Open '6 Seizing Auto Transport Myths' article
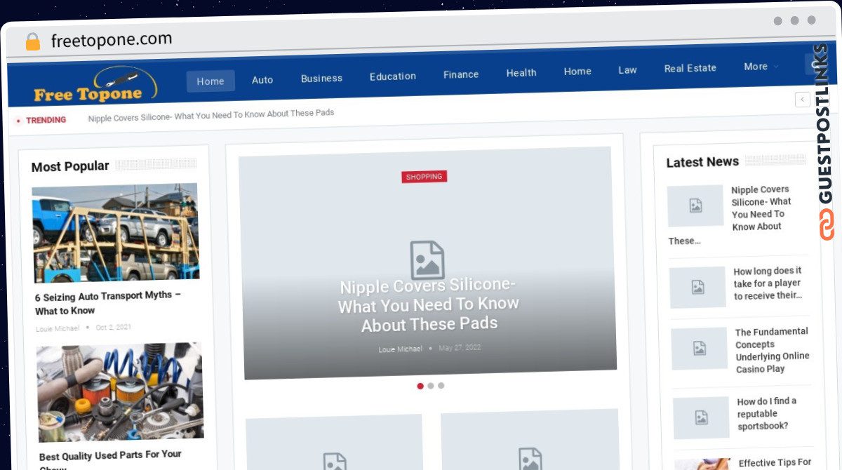The width and height of the screenshot is (842, 470). coord(108,302)
